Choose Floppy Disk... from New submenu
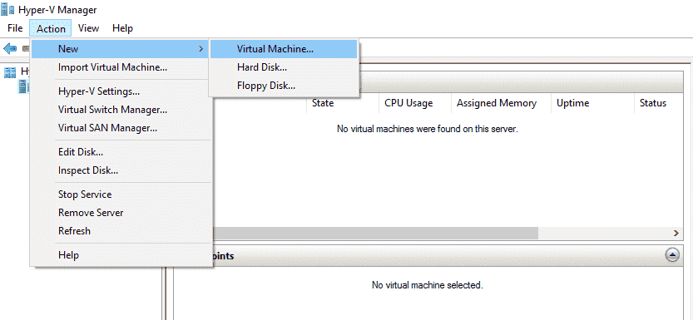 (284, 86)
